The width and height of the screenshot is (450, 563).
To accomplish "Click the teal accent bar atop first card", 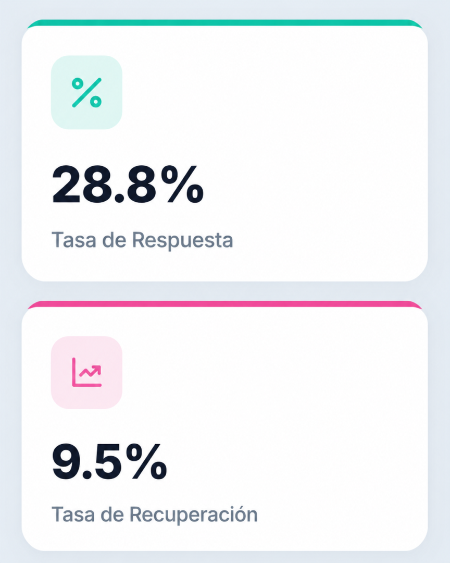I will click(x=224, y=22).
